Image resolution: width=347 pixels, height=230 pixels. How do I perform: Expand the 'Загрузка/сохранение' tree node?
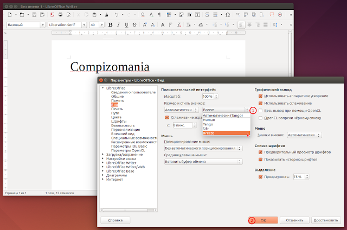102,155
